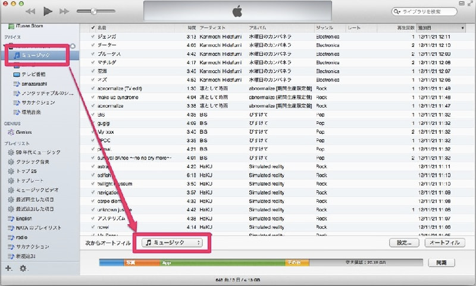This screenshot has width=476, height=286.
Task: Uncheck the song チーター
Action: [x=93, y=45]
